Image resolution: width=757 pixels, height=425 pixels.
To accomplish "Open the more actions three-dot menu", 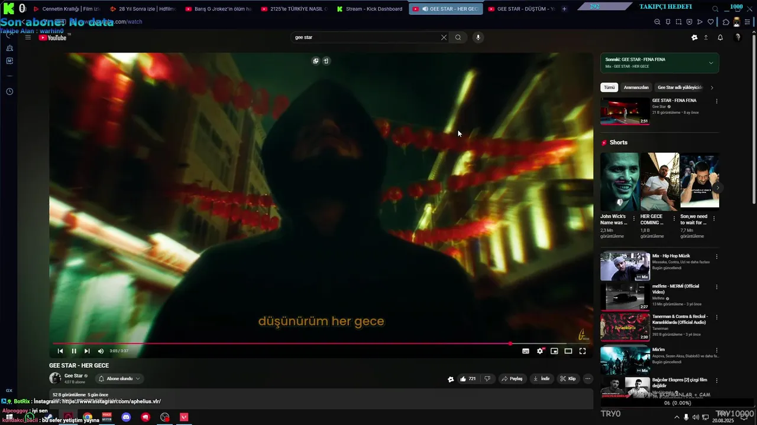I will 588,379.
